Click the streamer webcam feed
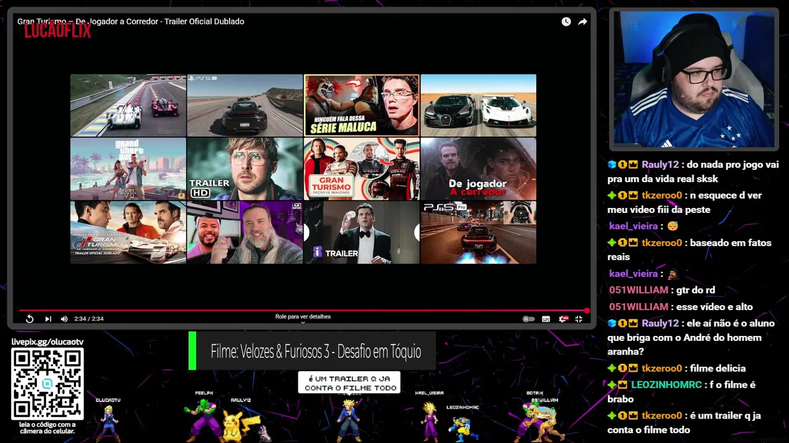Image resolution: width=789 pixels, height=443 pixels. coord(693,79)
